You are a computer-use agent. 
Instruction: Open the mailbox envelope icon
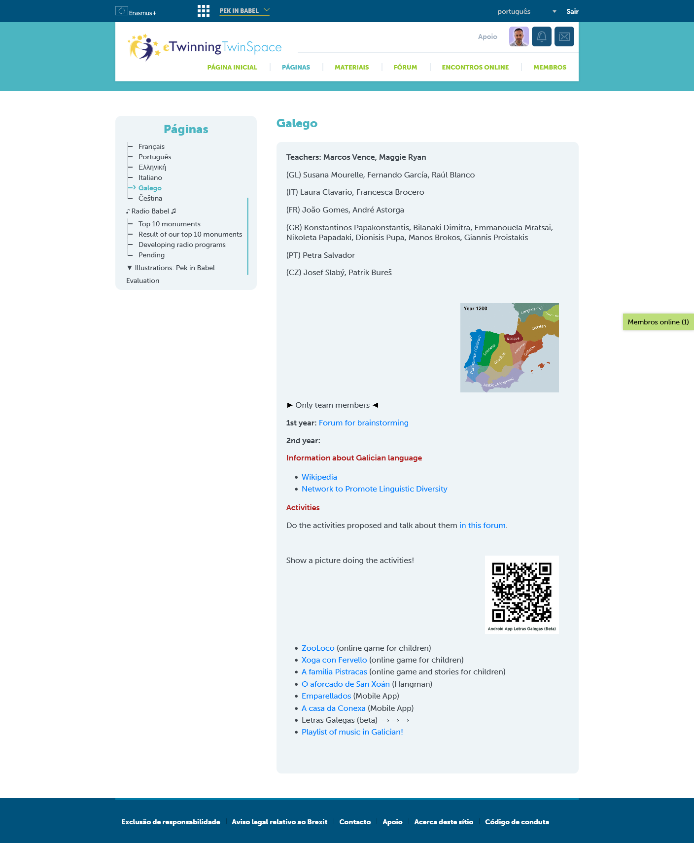pos(564,36)
